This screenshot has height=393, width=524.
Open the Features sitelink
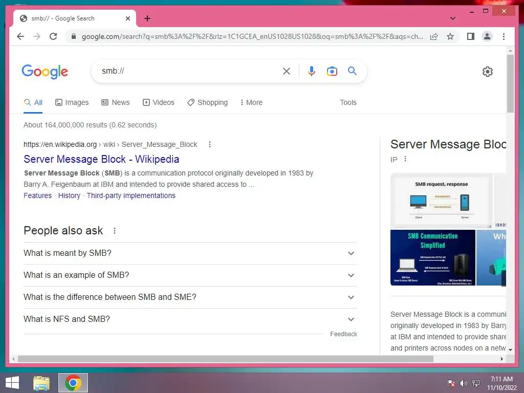37,195
